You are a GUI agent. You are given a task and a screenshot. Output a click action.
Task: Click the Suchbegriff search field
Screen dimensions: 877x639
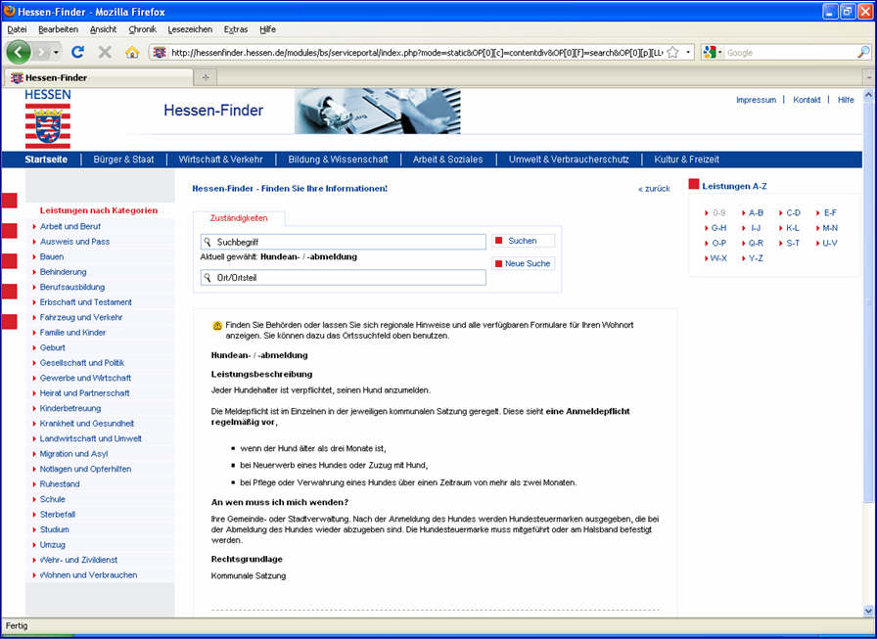343,242
